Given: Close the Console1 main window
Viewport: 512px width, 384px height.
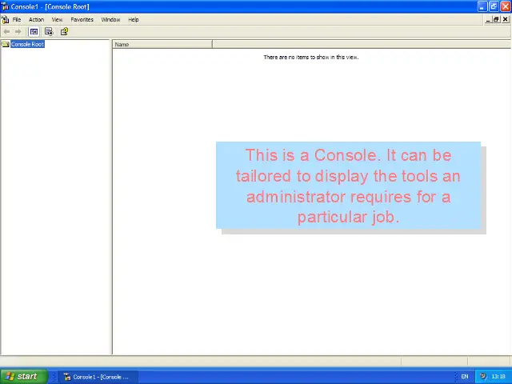Looking at the screenshot, I should point(506,6).
